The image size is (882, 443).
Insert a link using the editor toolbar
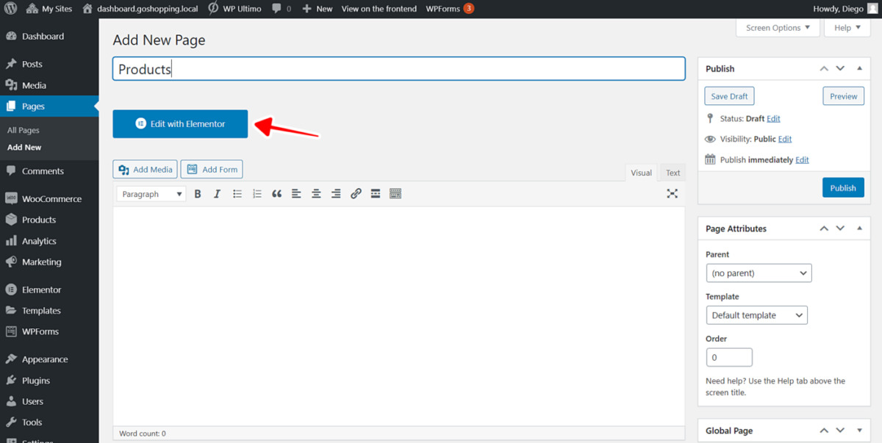pyautogui.click(x=356, y=193)
